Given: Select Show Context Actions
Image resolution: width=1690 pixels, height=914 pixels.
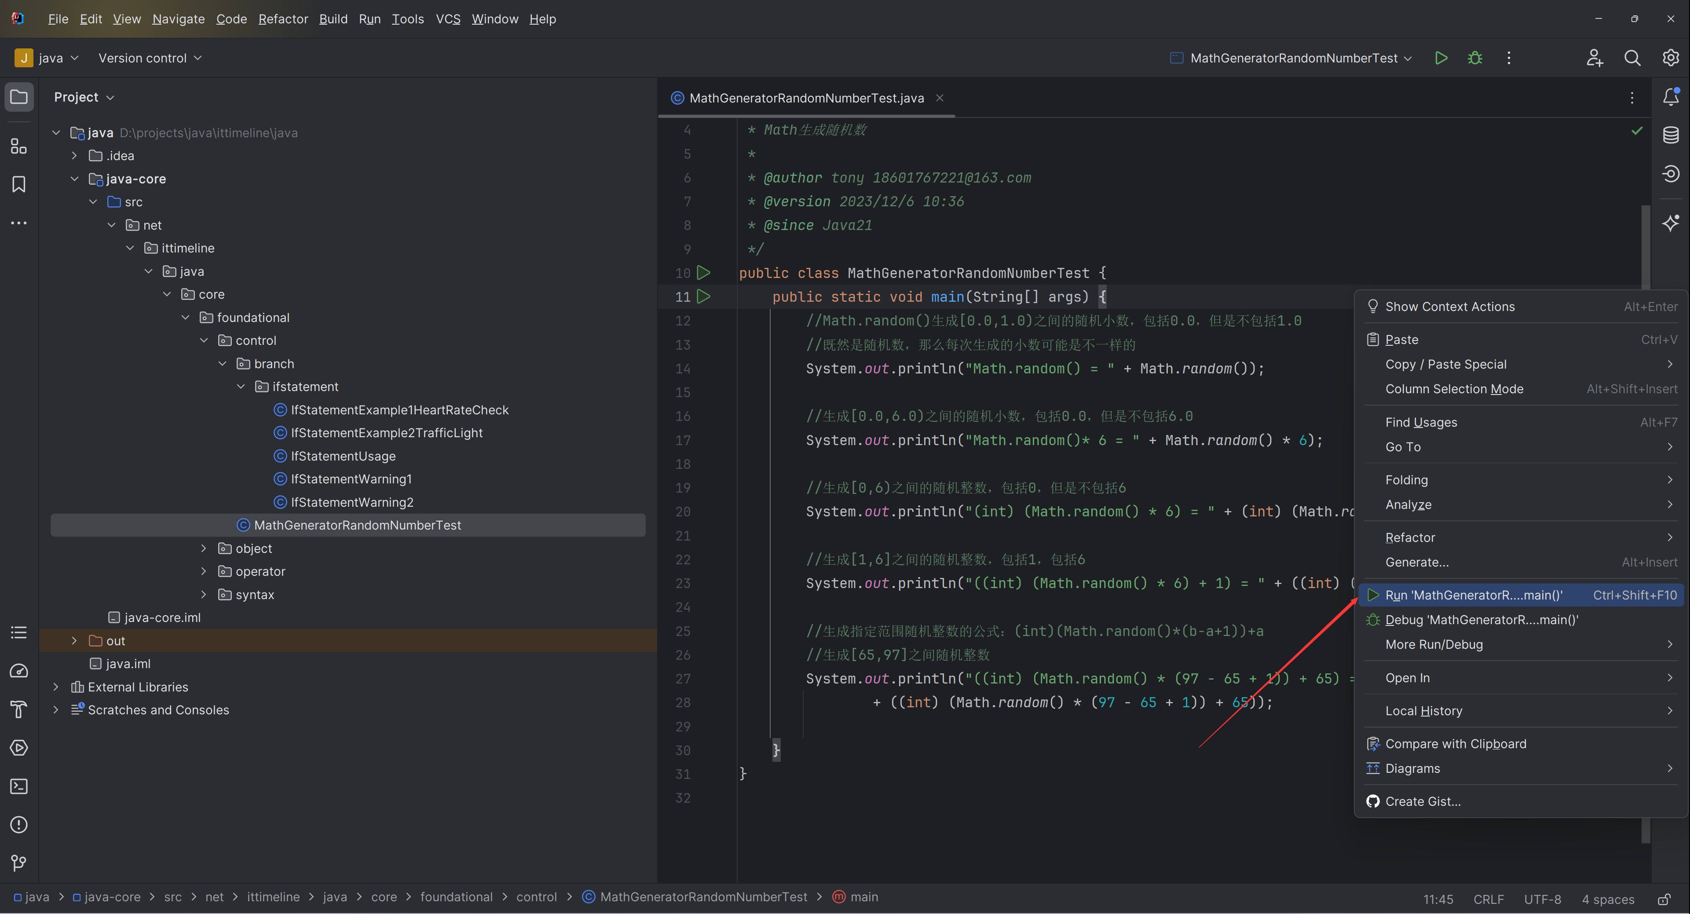Looking at the screenshot, I should (1521, 307).
